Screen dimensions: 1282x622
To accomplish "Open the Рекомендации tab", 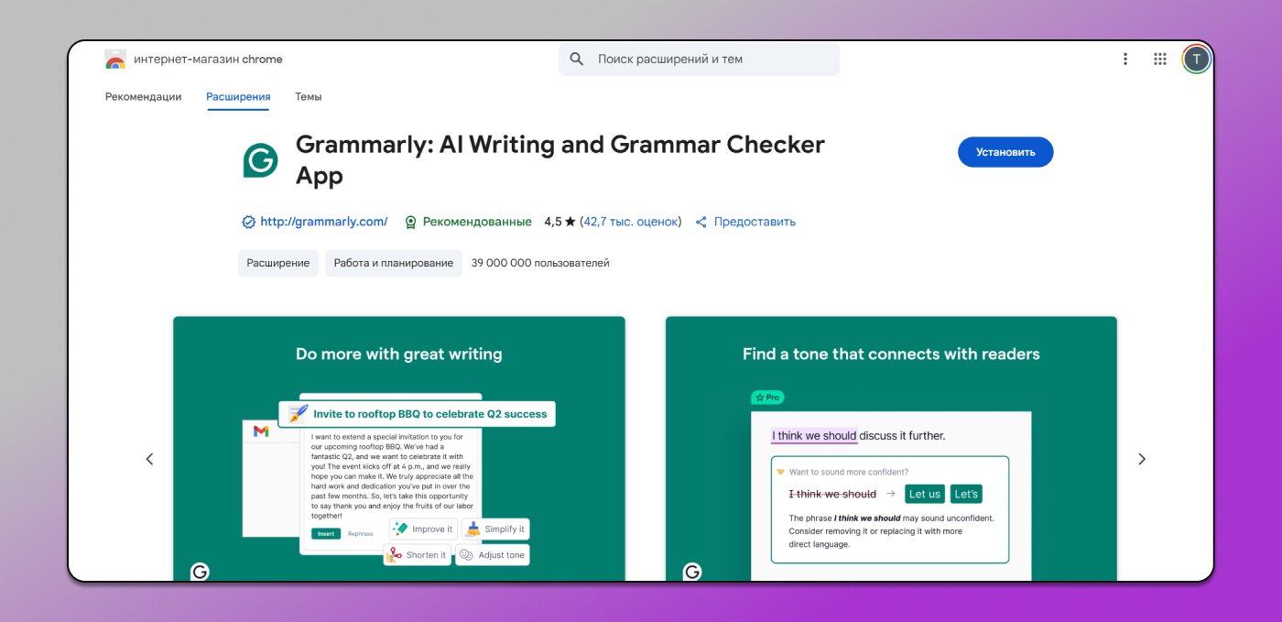I will point(143,96).
